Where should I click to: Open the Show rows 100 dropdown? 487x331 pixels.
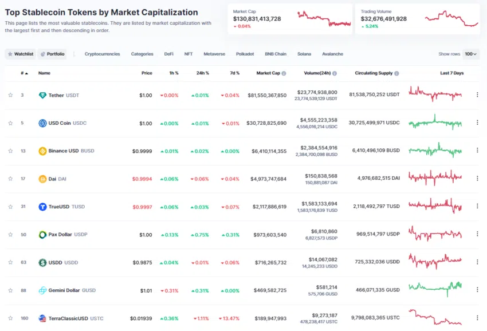click(470, 54)
